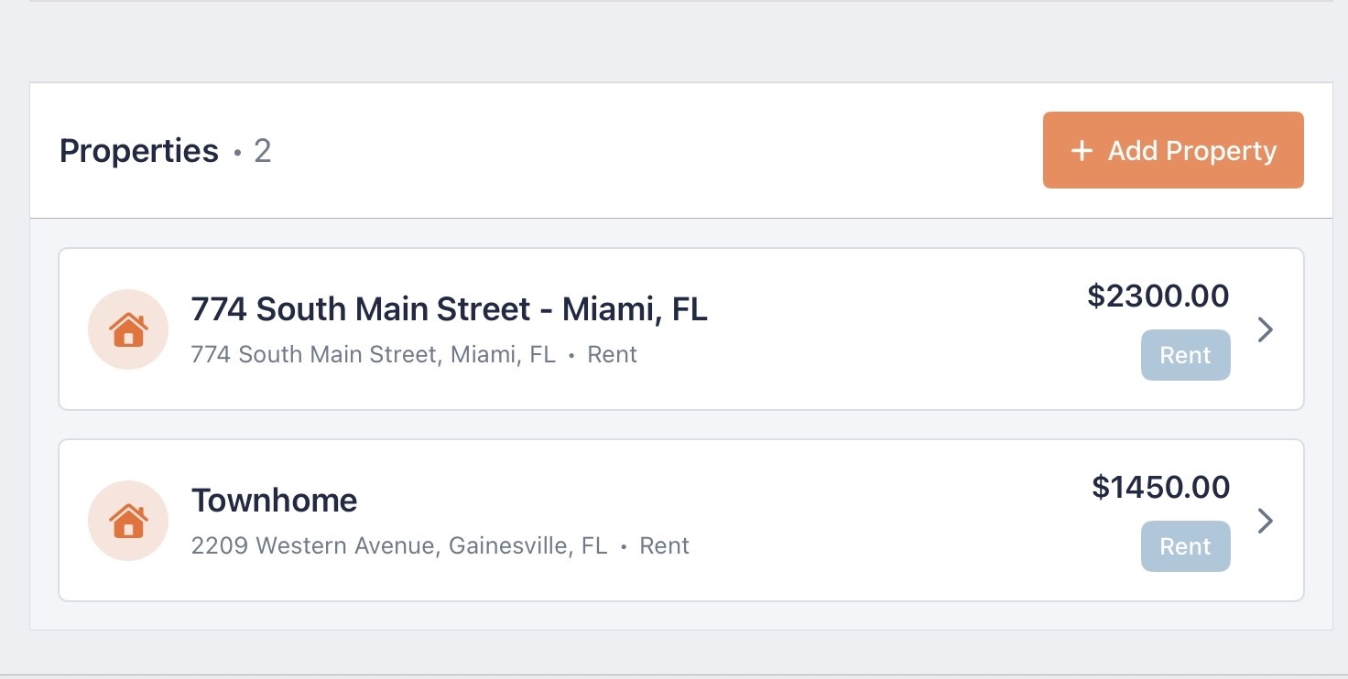The width and height of the screenshot is (1348, 679).
Task: Click the 2209 Western Avenue, Gainesville address
Action: [398, 546]
